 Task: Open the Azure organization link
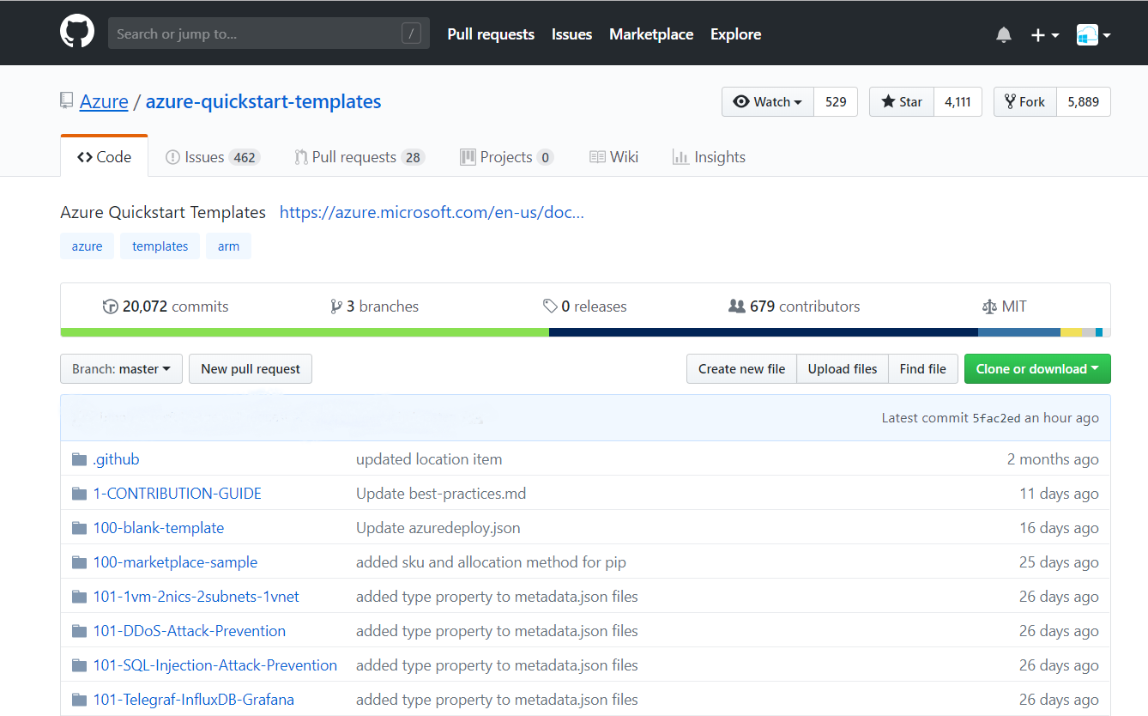click(104, 101)
